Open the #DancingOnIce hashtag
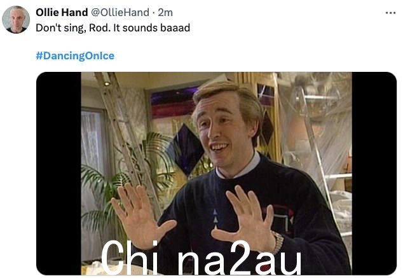Image resolution: width=403 pixels, height=278 pixels. coord(75,56)
